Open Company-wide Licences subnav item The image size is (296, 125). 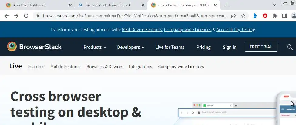click(181, 67)
